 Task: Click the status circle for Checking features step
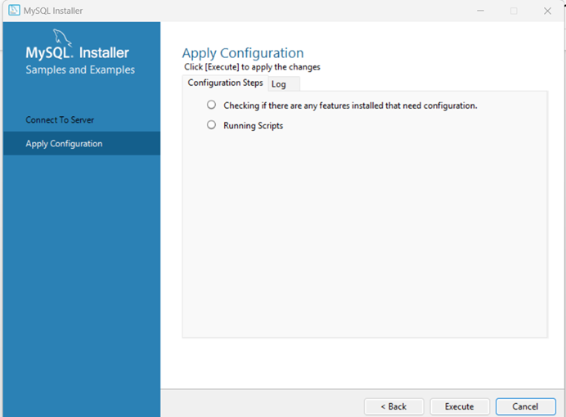point(212,105)
